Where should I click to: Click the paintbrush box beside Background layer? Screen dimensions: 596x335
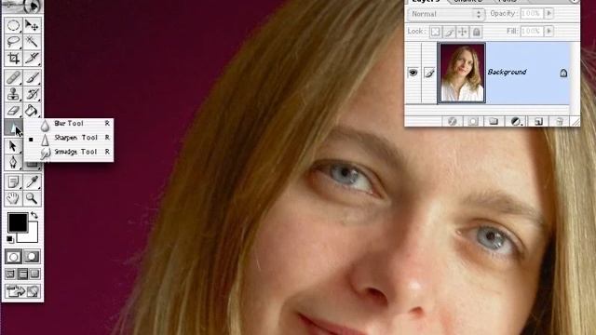429,73
